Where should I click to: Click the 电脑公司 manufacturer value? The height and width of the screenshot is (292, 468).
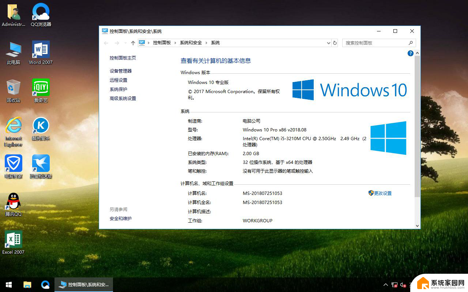252,121
